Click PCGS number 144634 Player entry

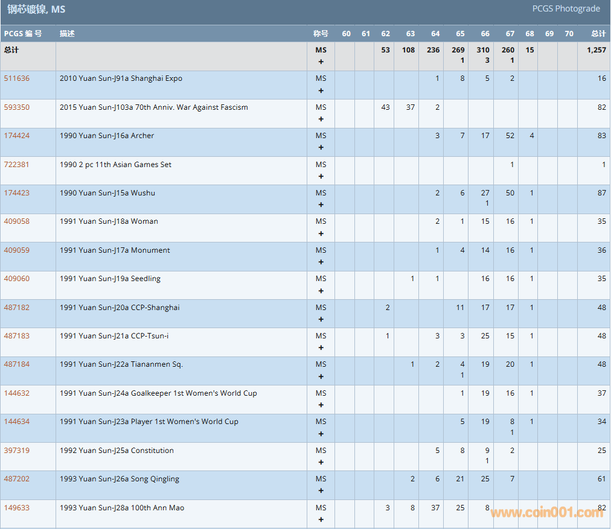[x=17, y=422]
